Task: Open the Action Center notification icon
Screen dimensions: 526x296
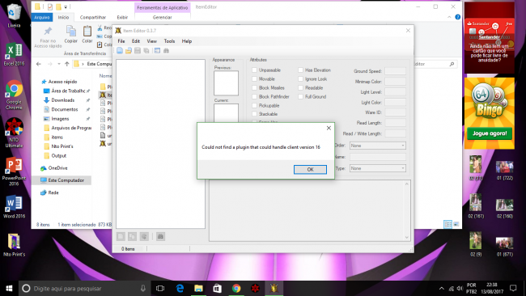Action: (513, 288)
